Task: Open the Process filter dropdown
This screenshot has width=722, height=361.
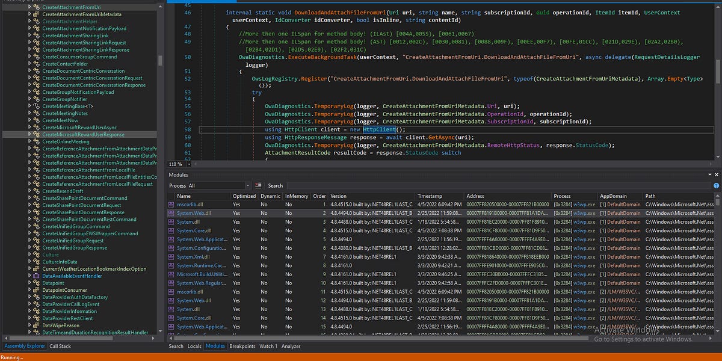Action: 247,186
